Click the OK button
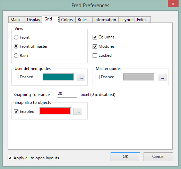The width and height of the screenshot is (181, 169). pyautogui.click(x=125, y=157)
